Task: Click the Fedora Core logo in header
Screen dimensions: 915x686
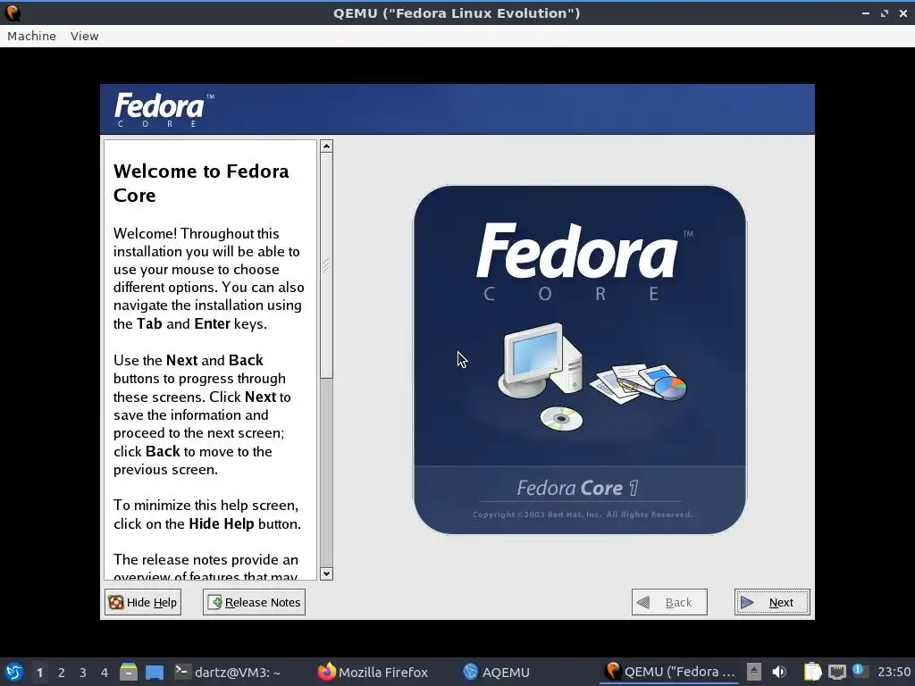Action: [x=164, y=109]
